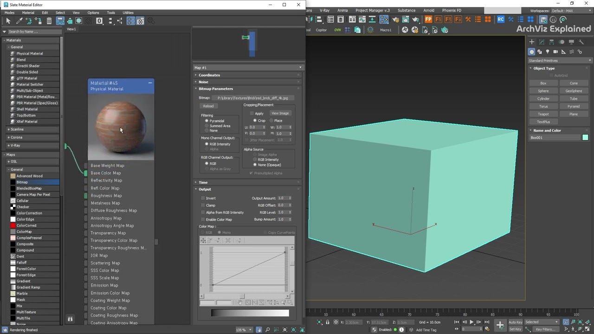
Task: Click the Utilities wrench panel icon
Action: coord(581,42)
